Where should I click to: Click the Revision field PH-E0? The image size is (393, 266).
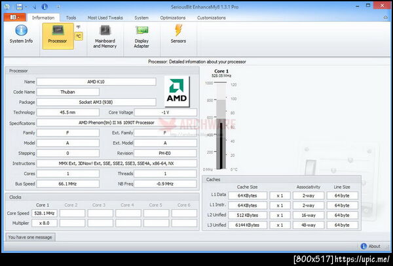click(x=165, y=153)
